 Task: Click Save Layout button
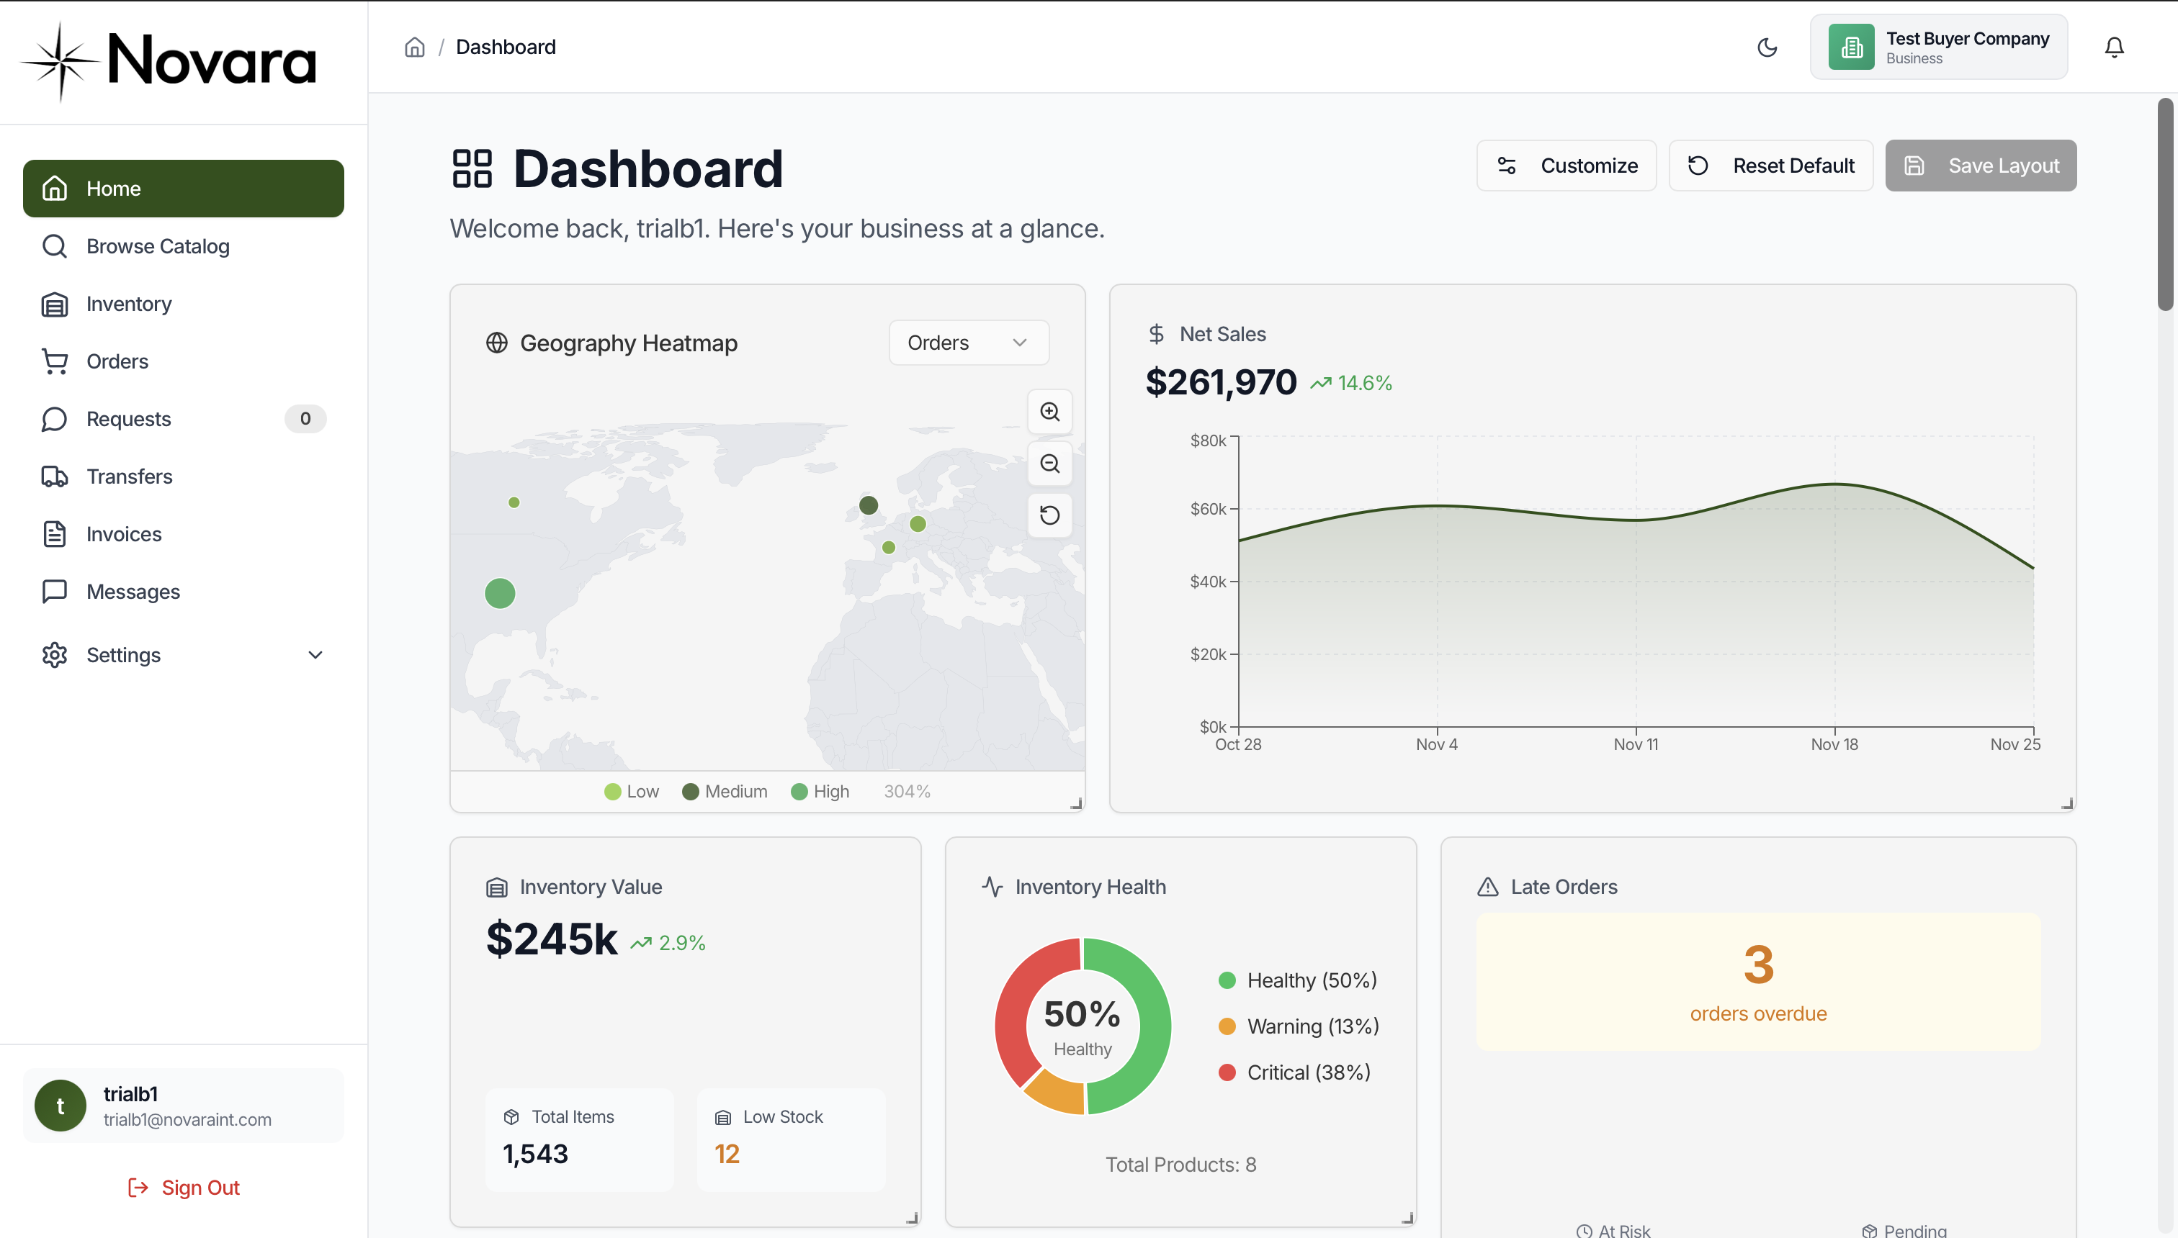(1981, 166)
